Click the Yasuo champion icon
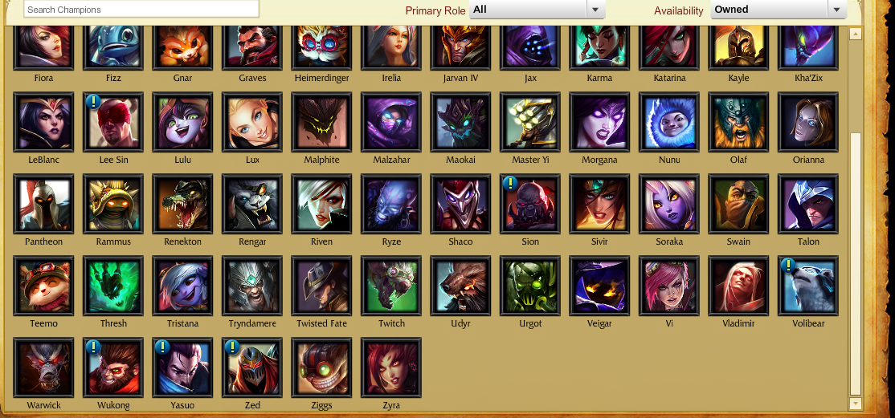The height and width of the screenshot is (418, 895). click(182, 367)
